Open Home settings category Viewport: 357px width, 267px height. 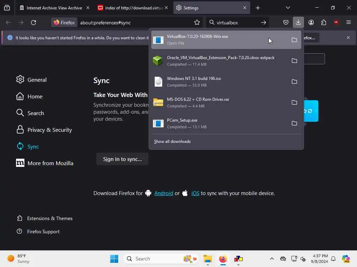(x=29, y=97)
